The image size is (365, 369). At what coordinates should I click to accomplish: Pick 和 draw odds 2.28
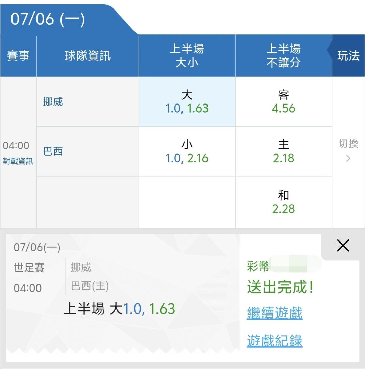(284, 202)
